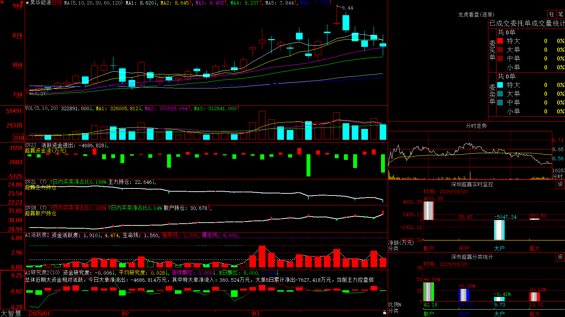Viewport: 565px width, 317px height.
Task: Change the 日线 period label
Action: click(57, 3)
